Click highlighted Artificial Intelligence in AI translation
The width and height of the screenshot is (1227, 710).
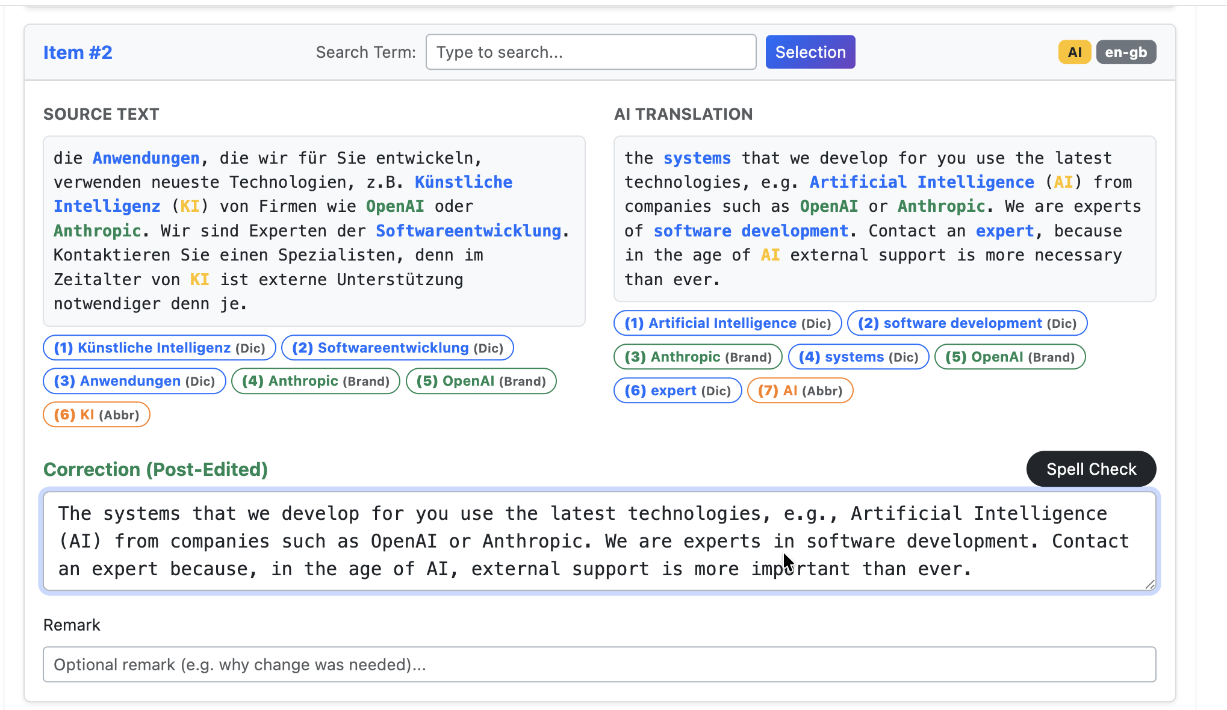click(922, 182)
